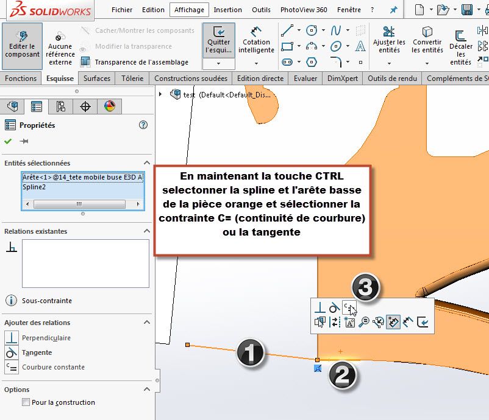Click Convertir les entités tool

[x=427, y=41]
